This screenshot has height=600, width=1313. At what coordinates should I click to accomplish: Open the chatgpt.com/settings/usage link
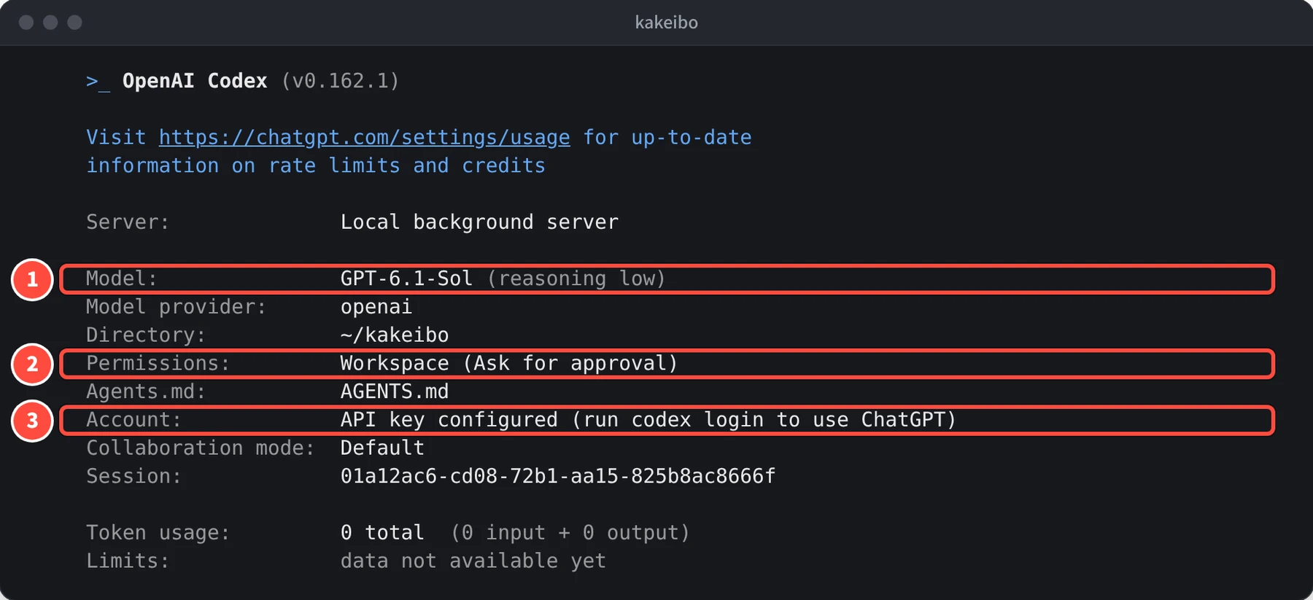[x=364, y=137]
